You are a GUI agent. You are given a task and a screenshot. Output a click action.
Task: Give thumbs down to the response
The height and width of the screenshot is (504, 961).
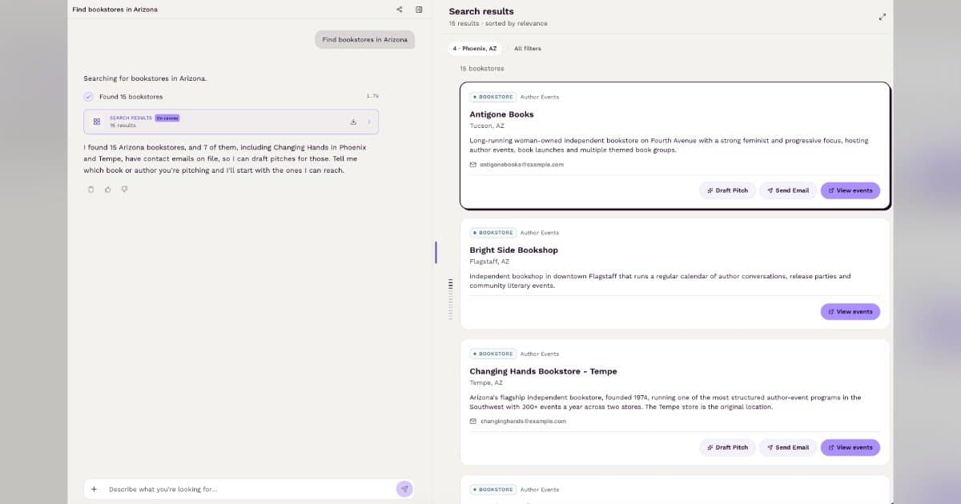click(124, 190)
